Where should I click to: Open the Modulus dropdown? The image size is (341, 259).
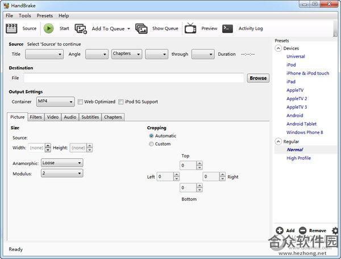(62, 173)
